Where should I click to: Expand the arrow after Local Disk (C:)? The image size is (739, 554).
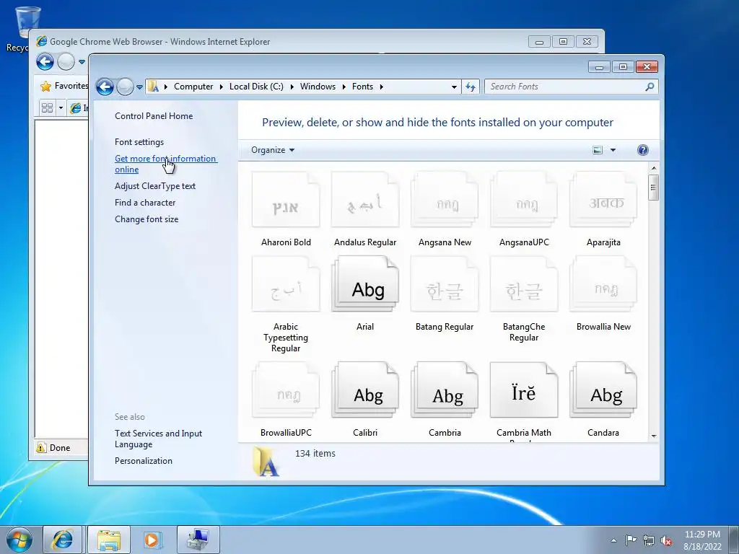point(292,87)
